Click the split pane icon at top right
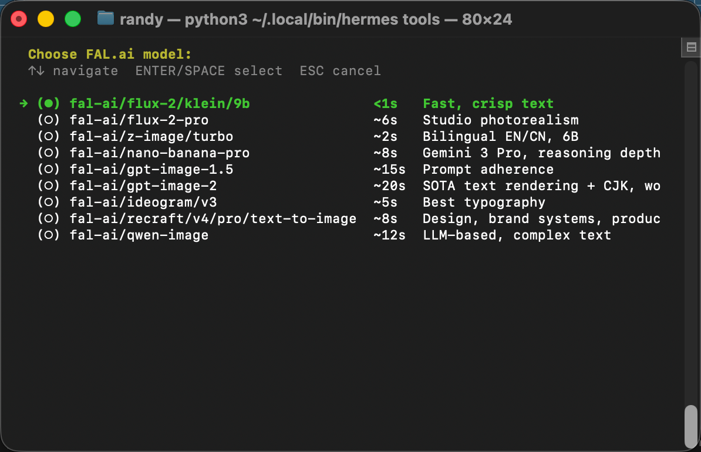The image size is (701, 452). pyautogui.click(x=691, y=47)
